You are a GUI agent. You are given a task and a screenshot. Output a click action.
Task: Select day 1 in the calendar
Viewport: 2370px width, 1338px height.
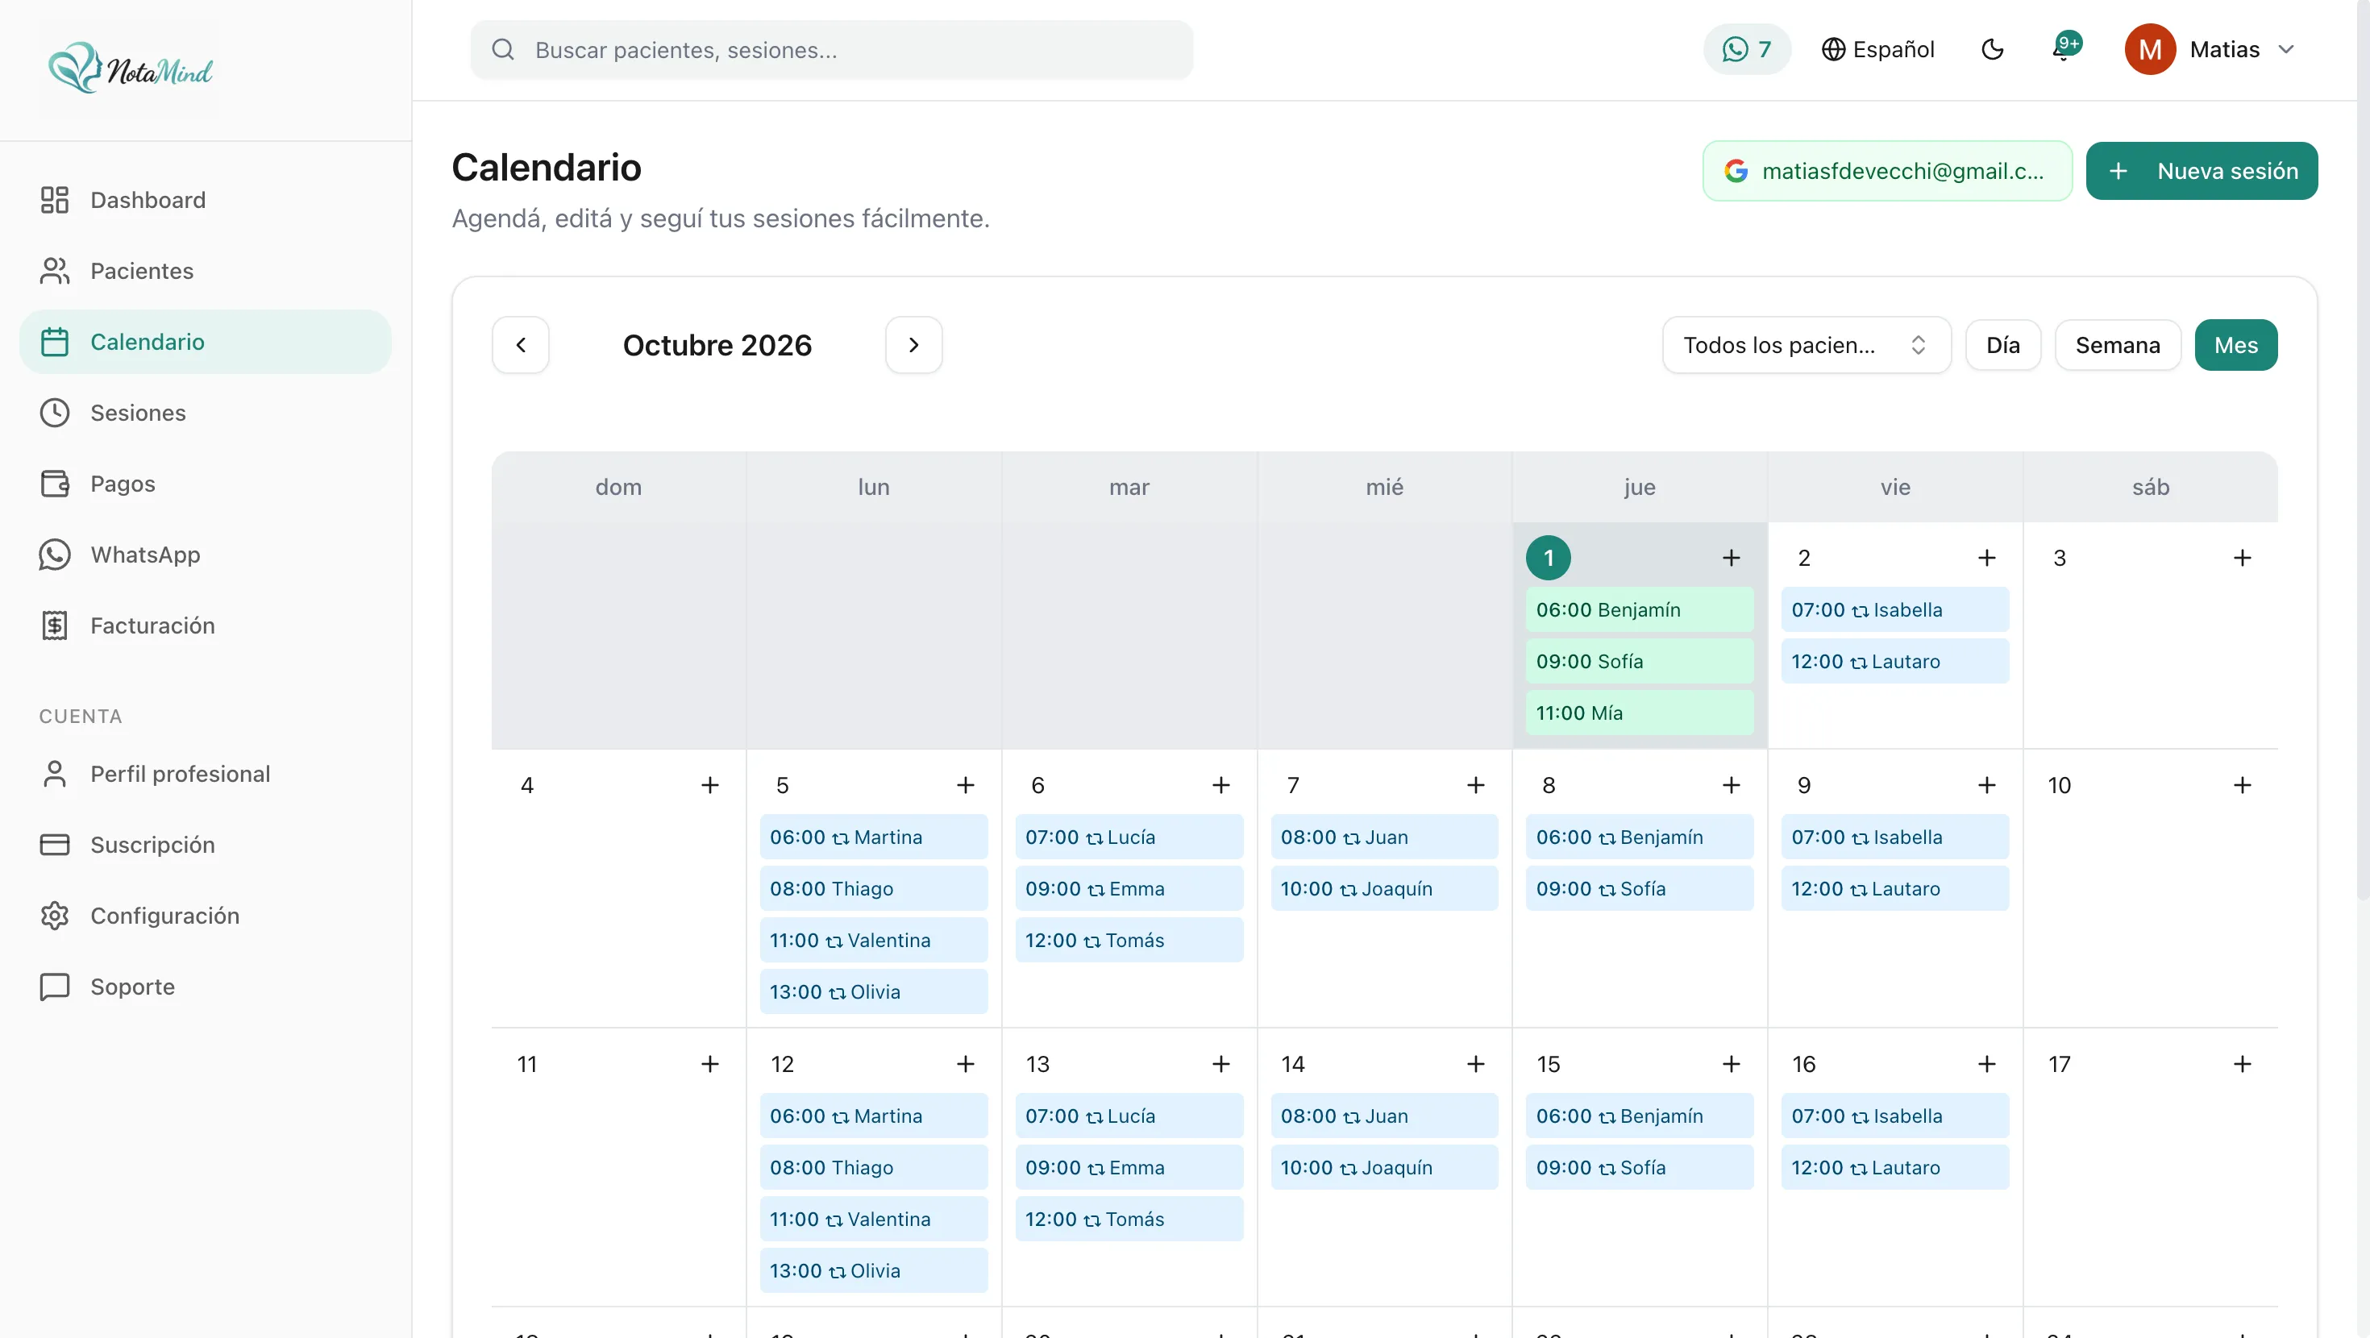(1548, 558)
